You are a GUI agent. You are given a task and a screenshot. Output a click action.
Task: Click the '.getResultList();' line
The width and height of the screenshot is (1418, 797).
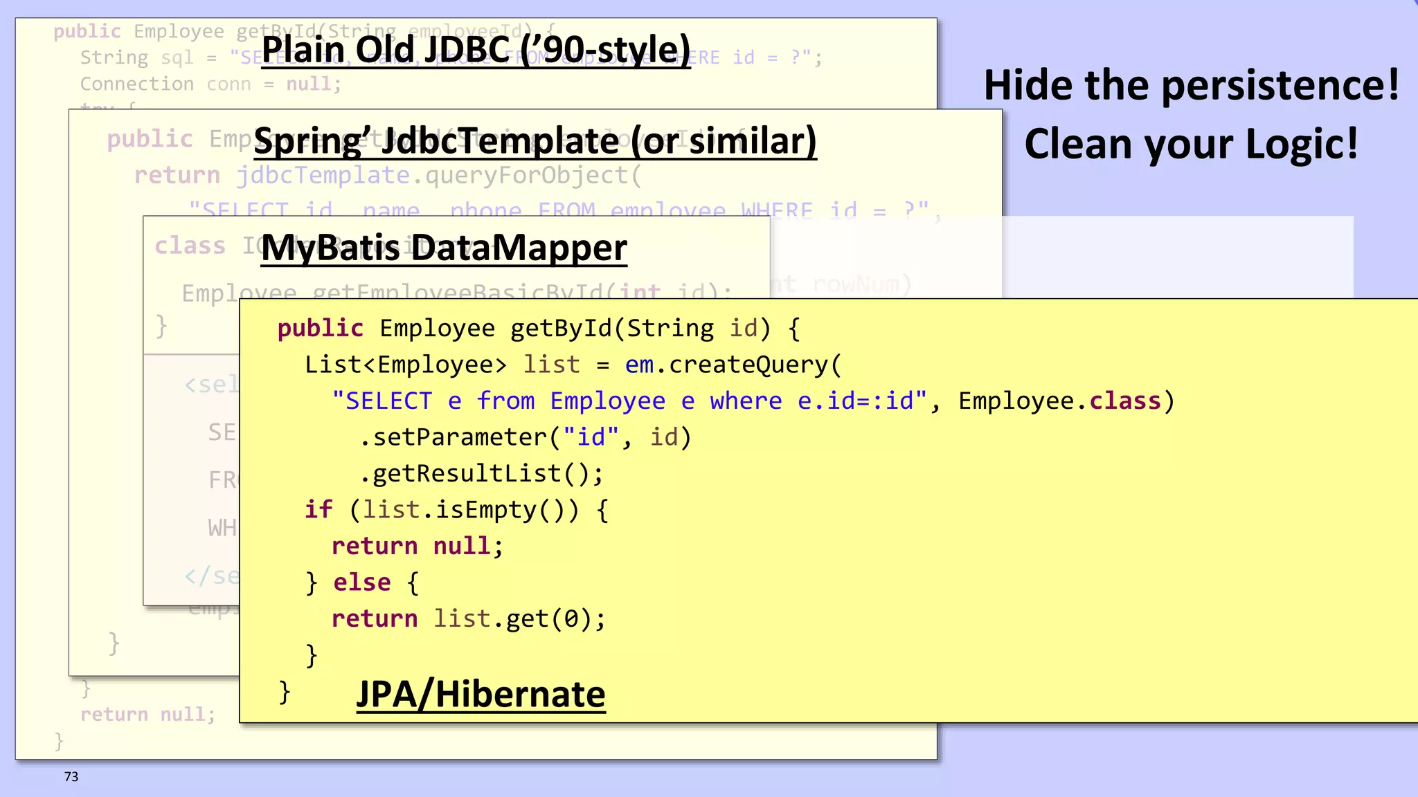(x=481, y=474)
